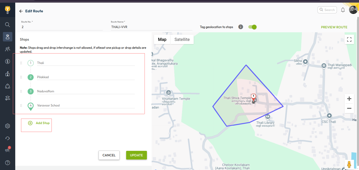Open the user profile avatar
Viewport: 359px width, 170px height.
pos(353,10)
